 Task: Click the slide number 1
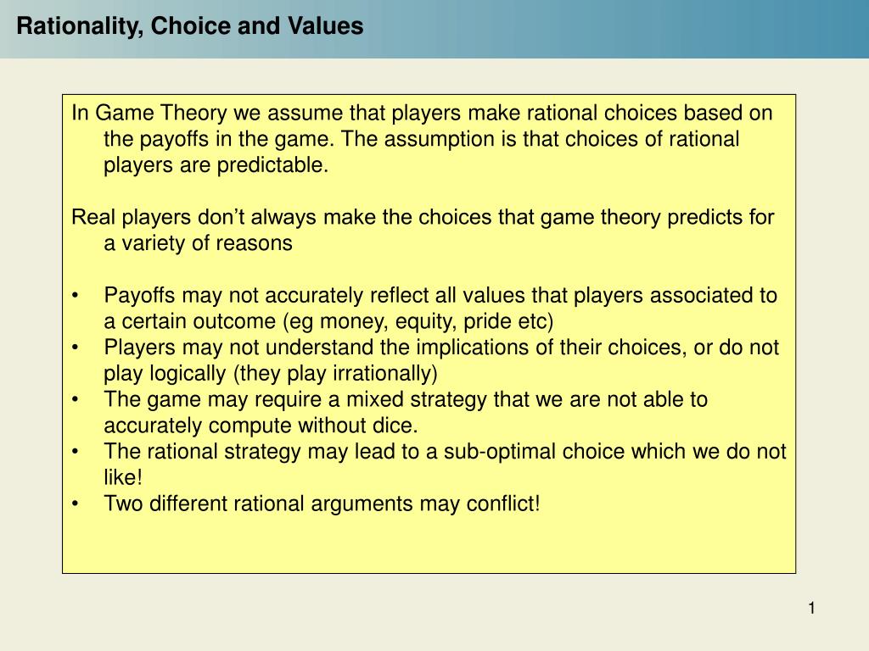pos(811,609)
